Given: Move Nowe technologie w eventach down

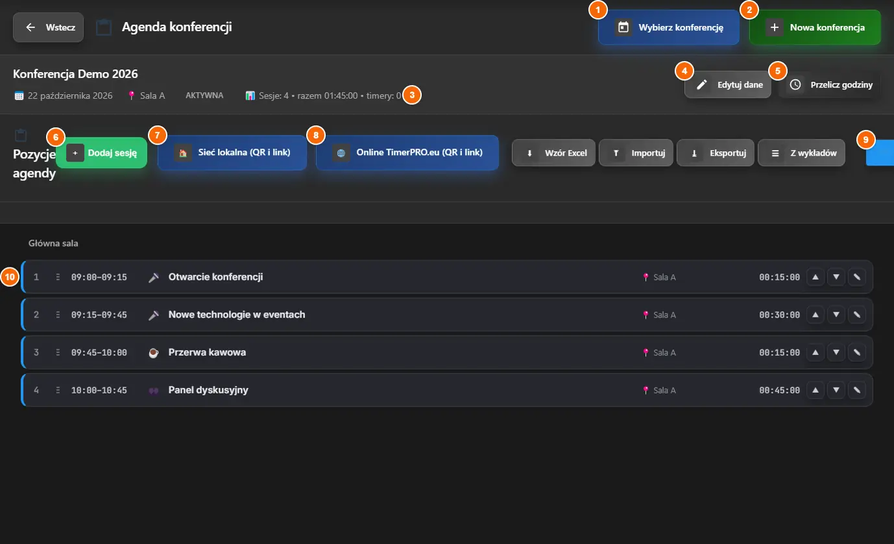Looking at the screenshot, I should 836,315.
